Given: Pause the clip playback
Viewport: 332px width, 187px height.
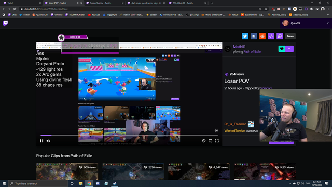Looking at the screenshot, I should pyautogui.click(x=41, y=141).
